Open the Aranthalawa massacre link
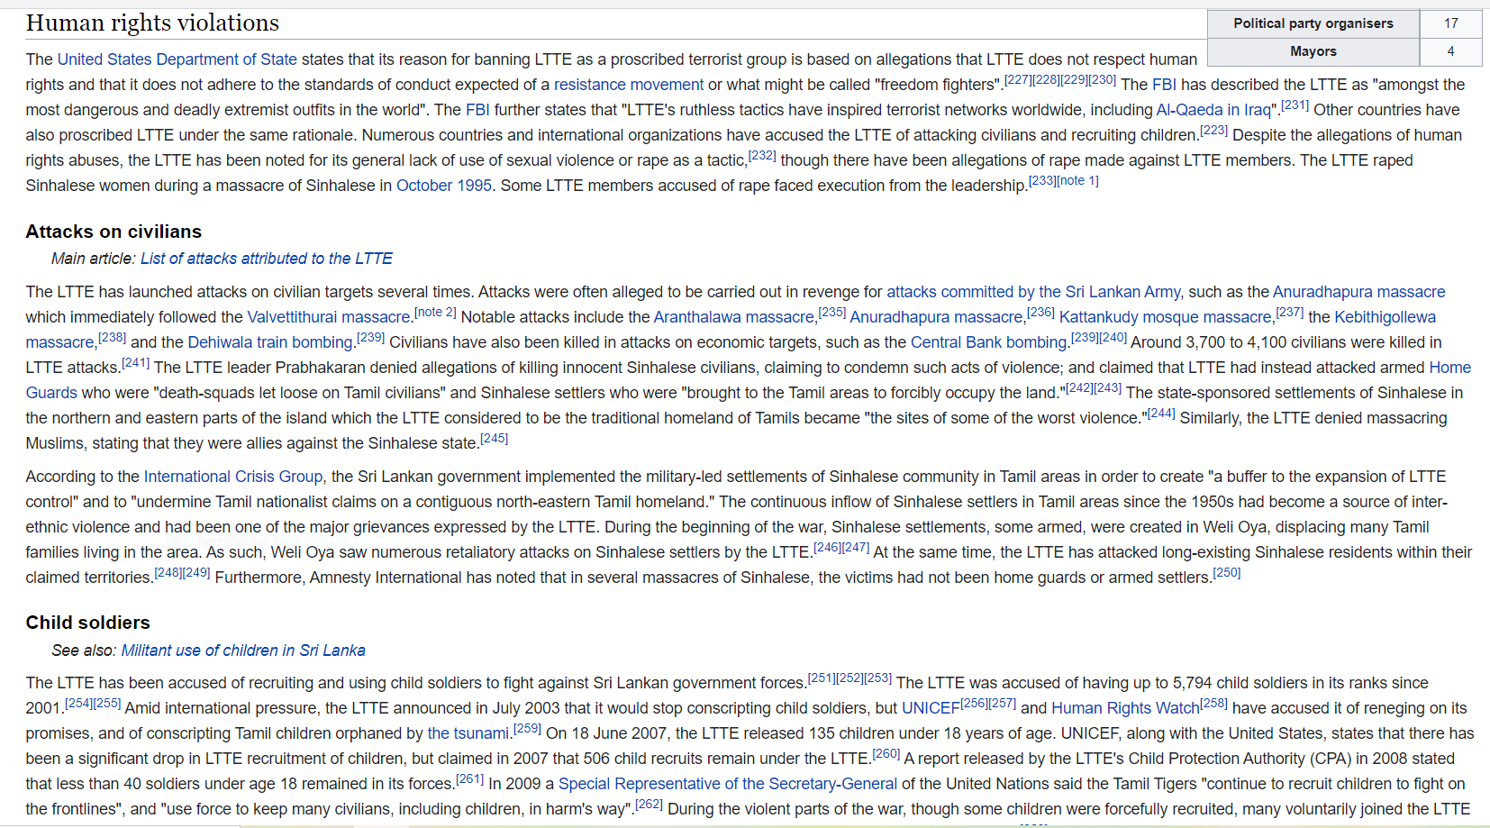This screenshot has height=828, width=1490. point(734,317)
